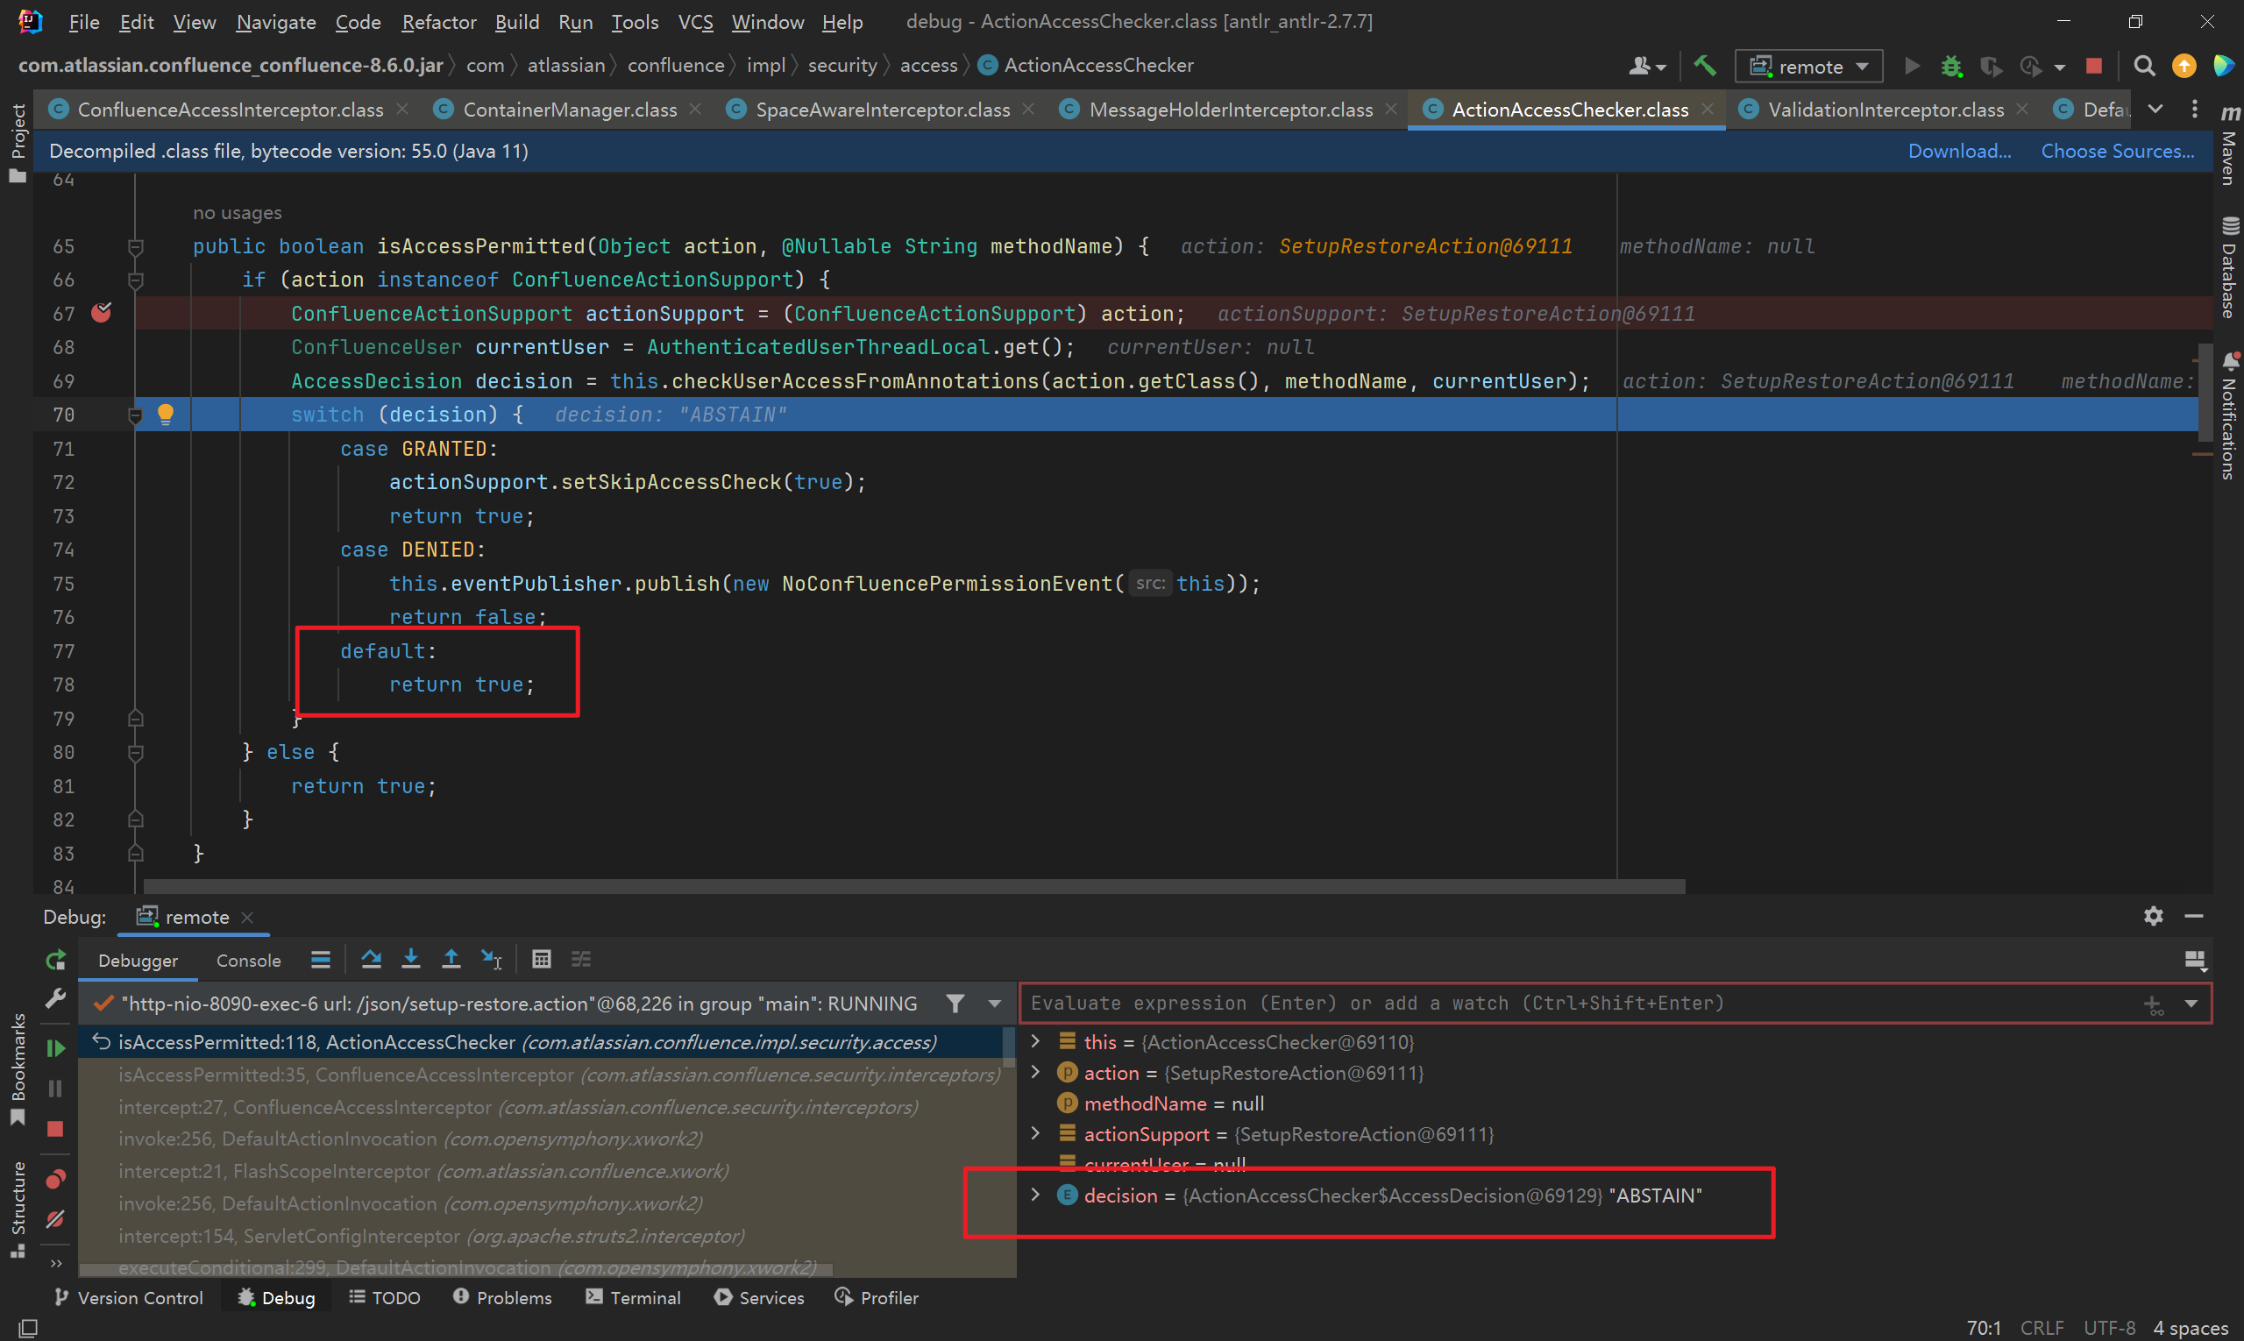Expand the 'actionSupport' variable node

coord(1036,1133)
